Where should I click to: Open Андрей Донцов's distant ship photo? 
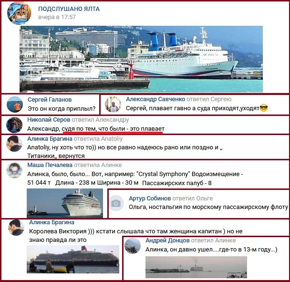196,267
